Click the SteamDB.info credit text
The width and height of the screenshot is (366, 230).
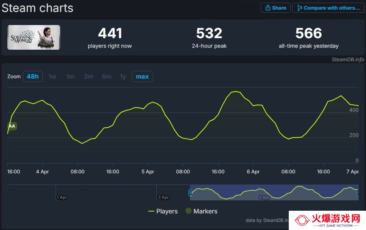(348, 59)
